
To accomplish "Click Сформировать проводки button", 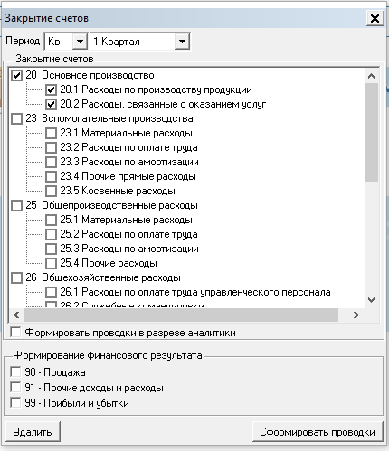I will click(x=318, y=432).
